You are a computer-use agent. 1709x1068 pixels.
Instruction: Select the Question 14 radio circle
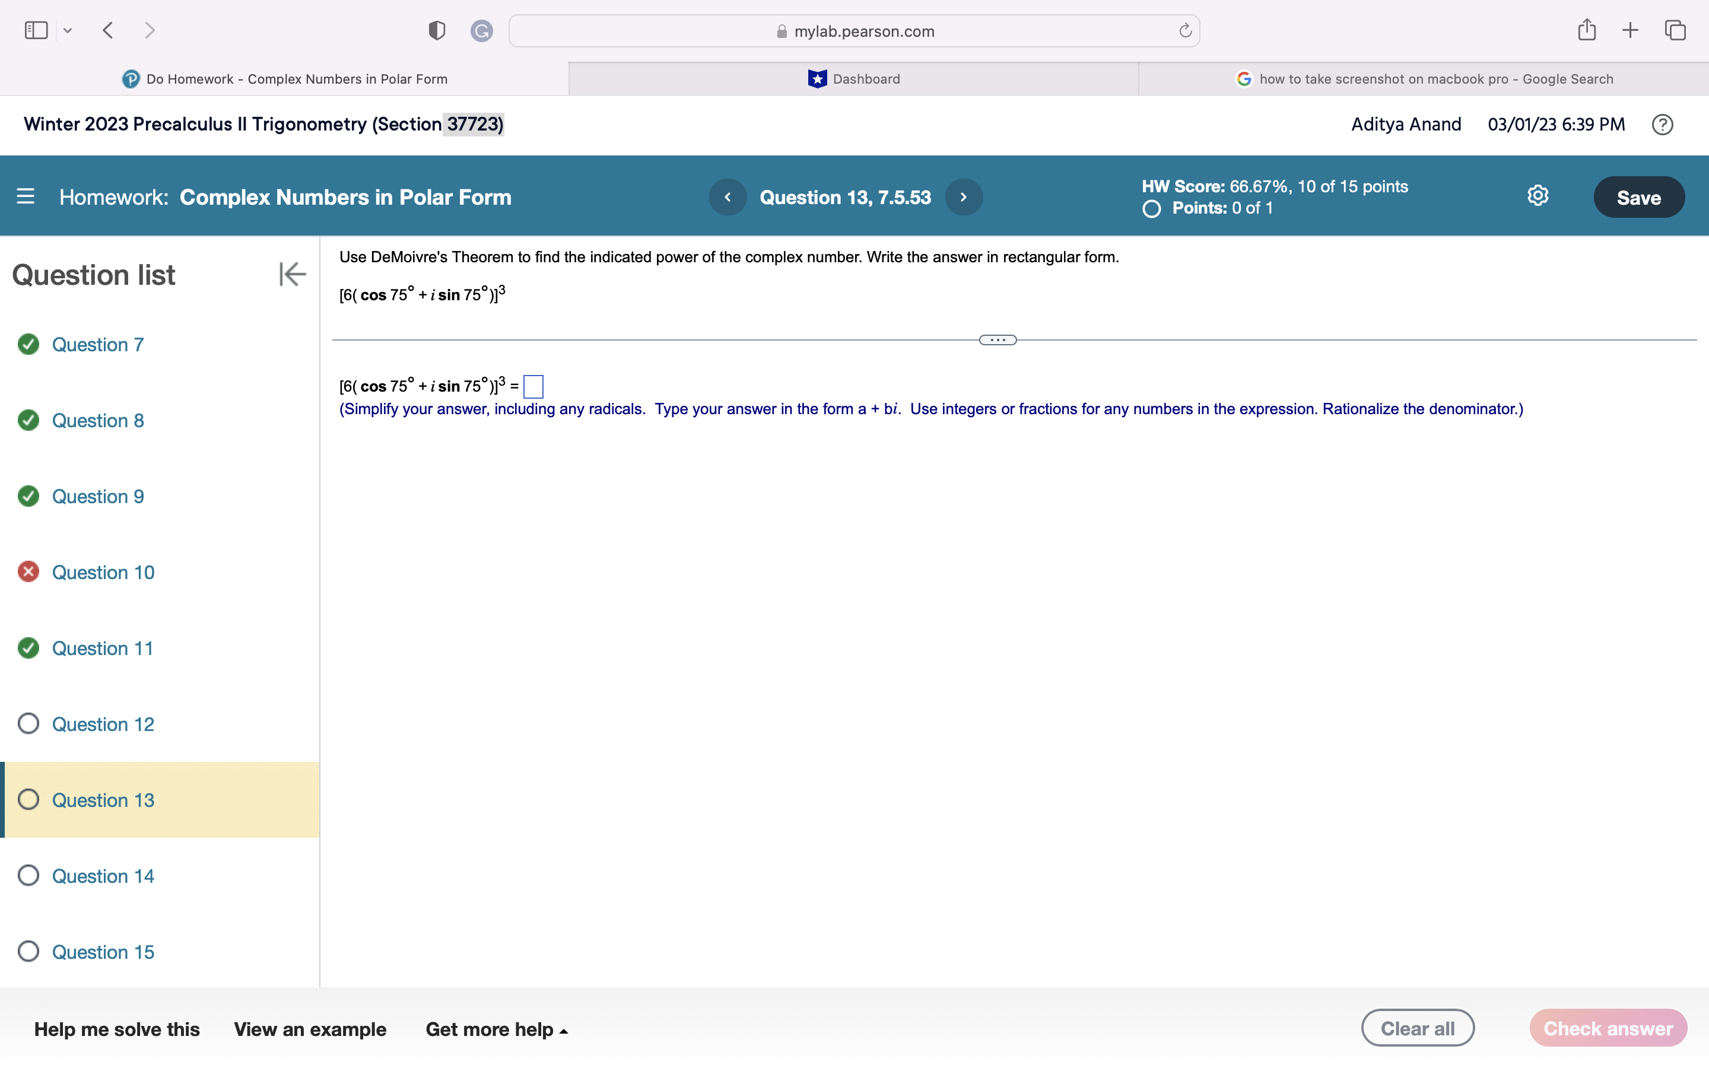click(x=28, y=875)
